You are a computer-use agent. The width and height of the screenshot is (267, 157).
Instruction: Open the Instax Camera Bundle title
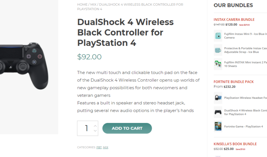[234, 19]
